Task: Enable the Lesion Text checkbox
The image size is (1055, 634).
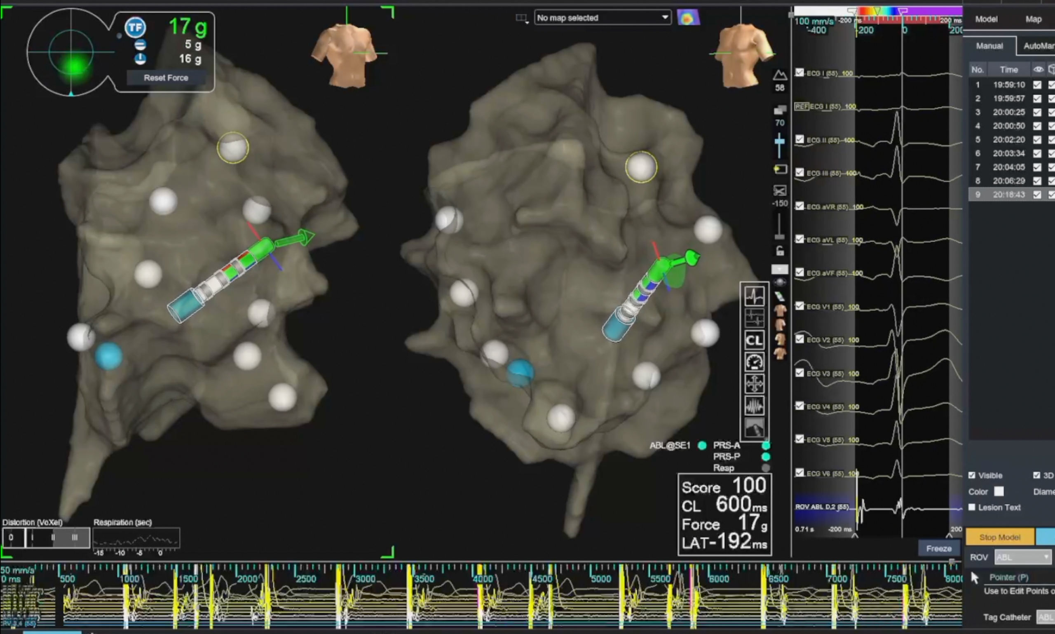Action: (972, 507)
